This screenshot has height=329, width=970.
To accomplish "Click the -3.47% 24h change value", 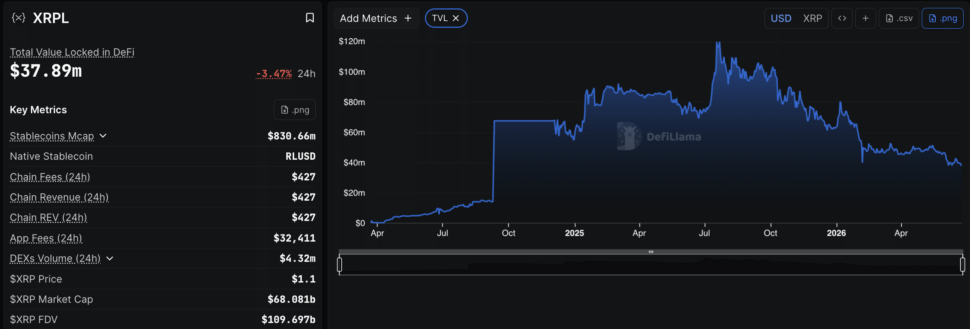I will click(274, 74).
